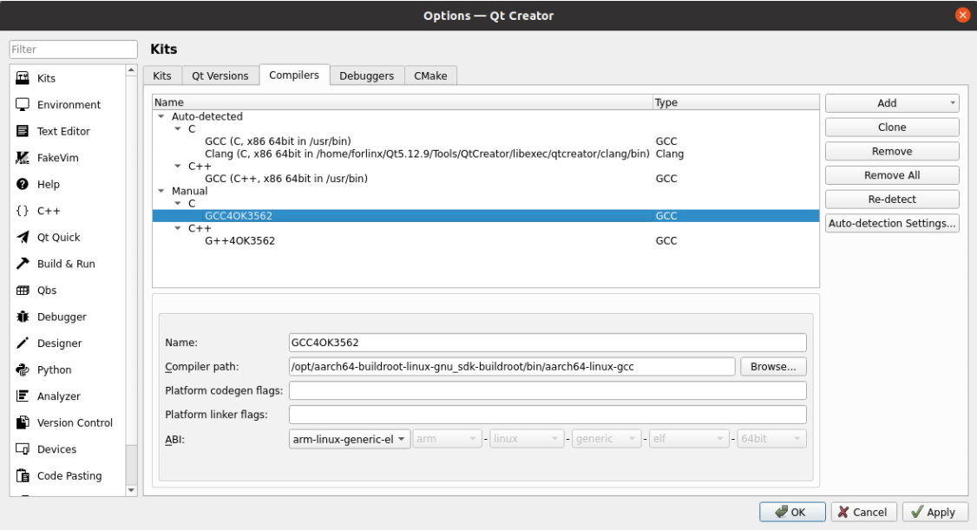
Task: Switch to the Debuggers tab
Action: pyautogui.click(x=366, y=75)
